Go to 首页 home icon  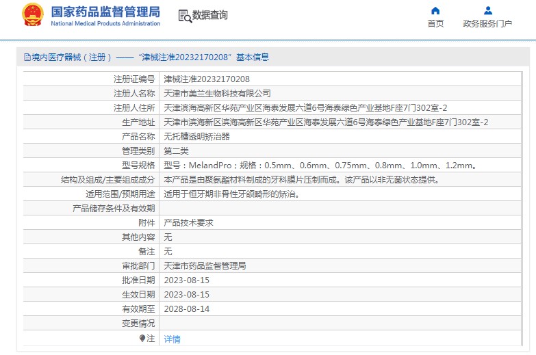[x=435, y=10]
